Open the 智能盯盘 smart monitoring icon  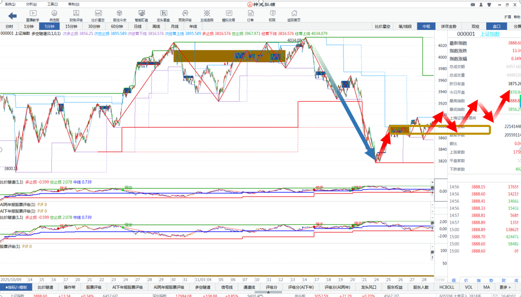(x=142, y=16)
